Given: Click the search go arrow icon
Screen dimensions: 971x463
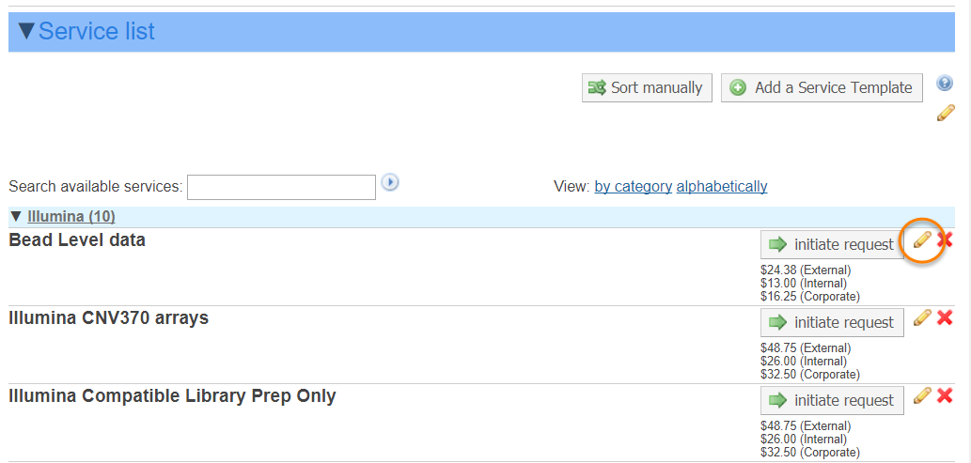Looking at the screenshot, I should 390,182.
